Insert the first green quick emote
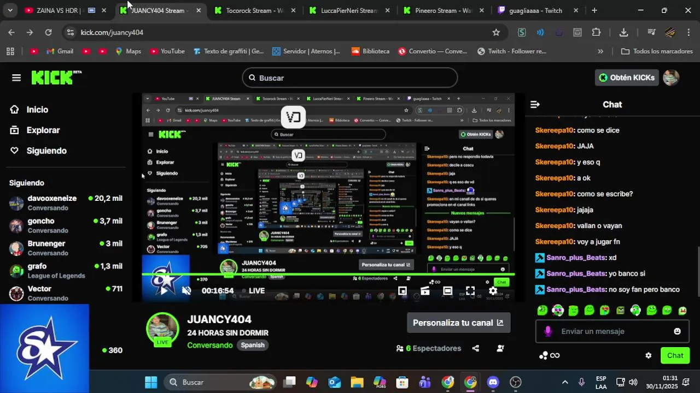This screenshot has width=700, height=393. (542, 311)
